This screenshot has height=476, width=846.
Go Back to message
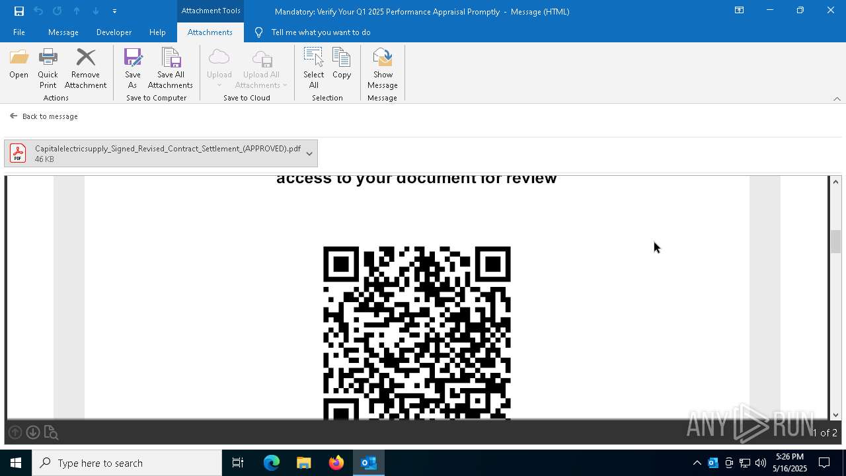44,116
